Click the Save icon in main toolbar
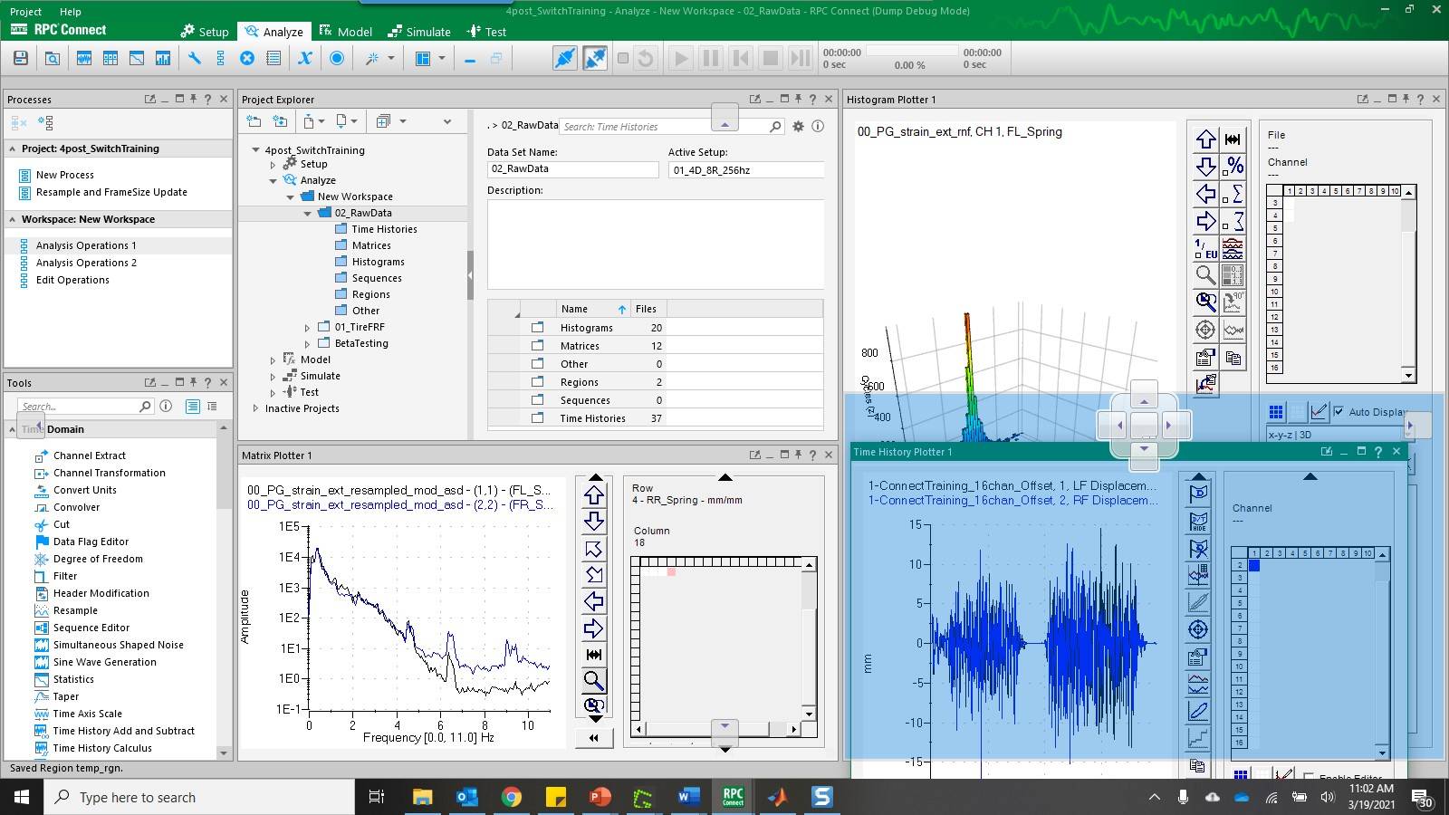The height and width of the screenshot is (815, 1449). [21, 58]
